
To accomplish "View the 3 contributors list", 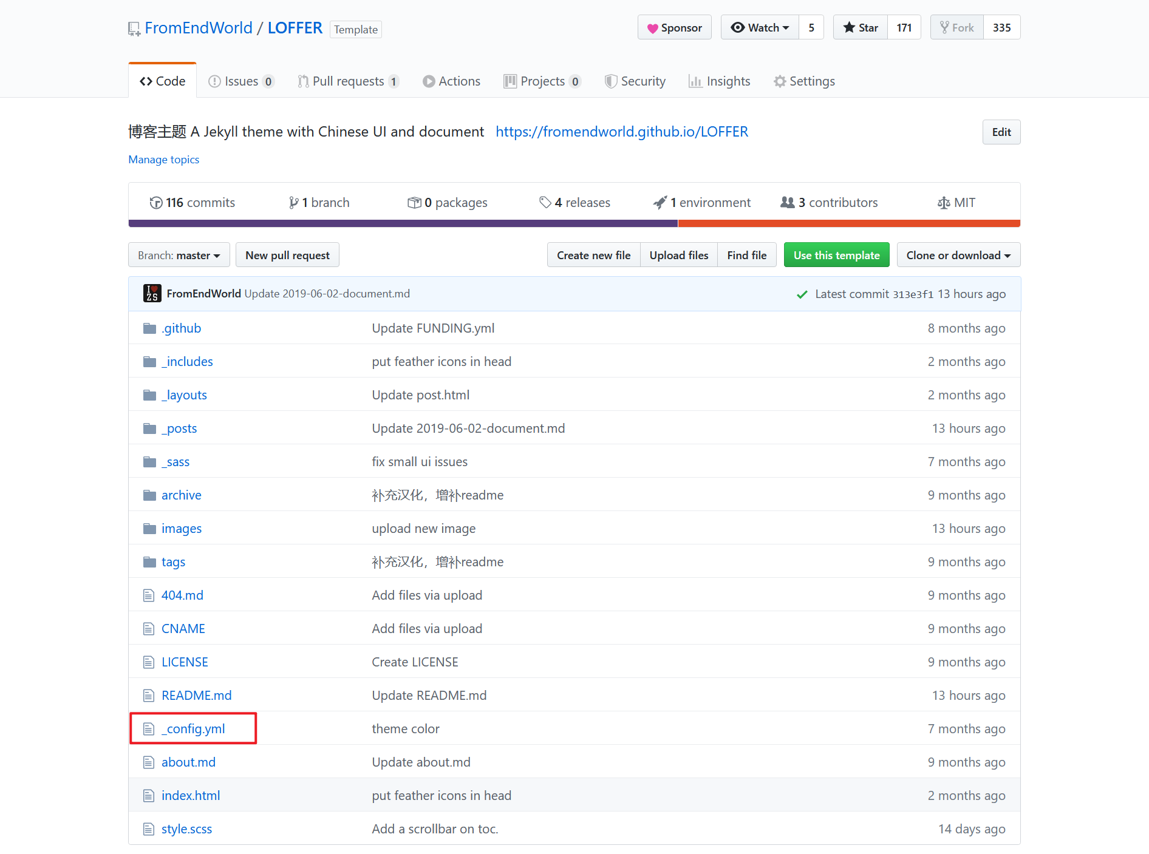I will 829,202.
